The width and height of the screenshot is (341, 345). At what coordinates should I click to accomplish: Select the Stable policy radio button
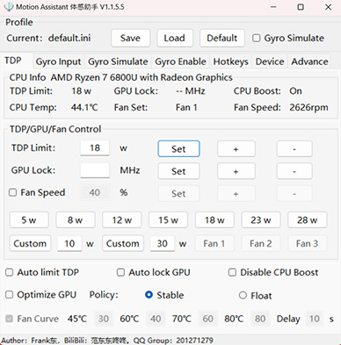149,295
